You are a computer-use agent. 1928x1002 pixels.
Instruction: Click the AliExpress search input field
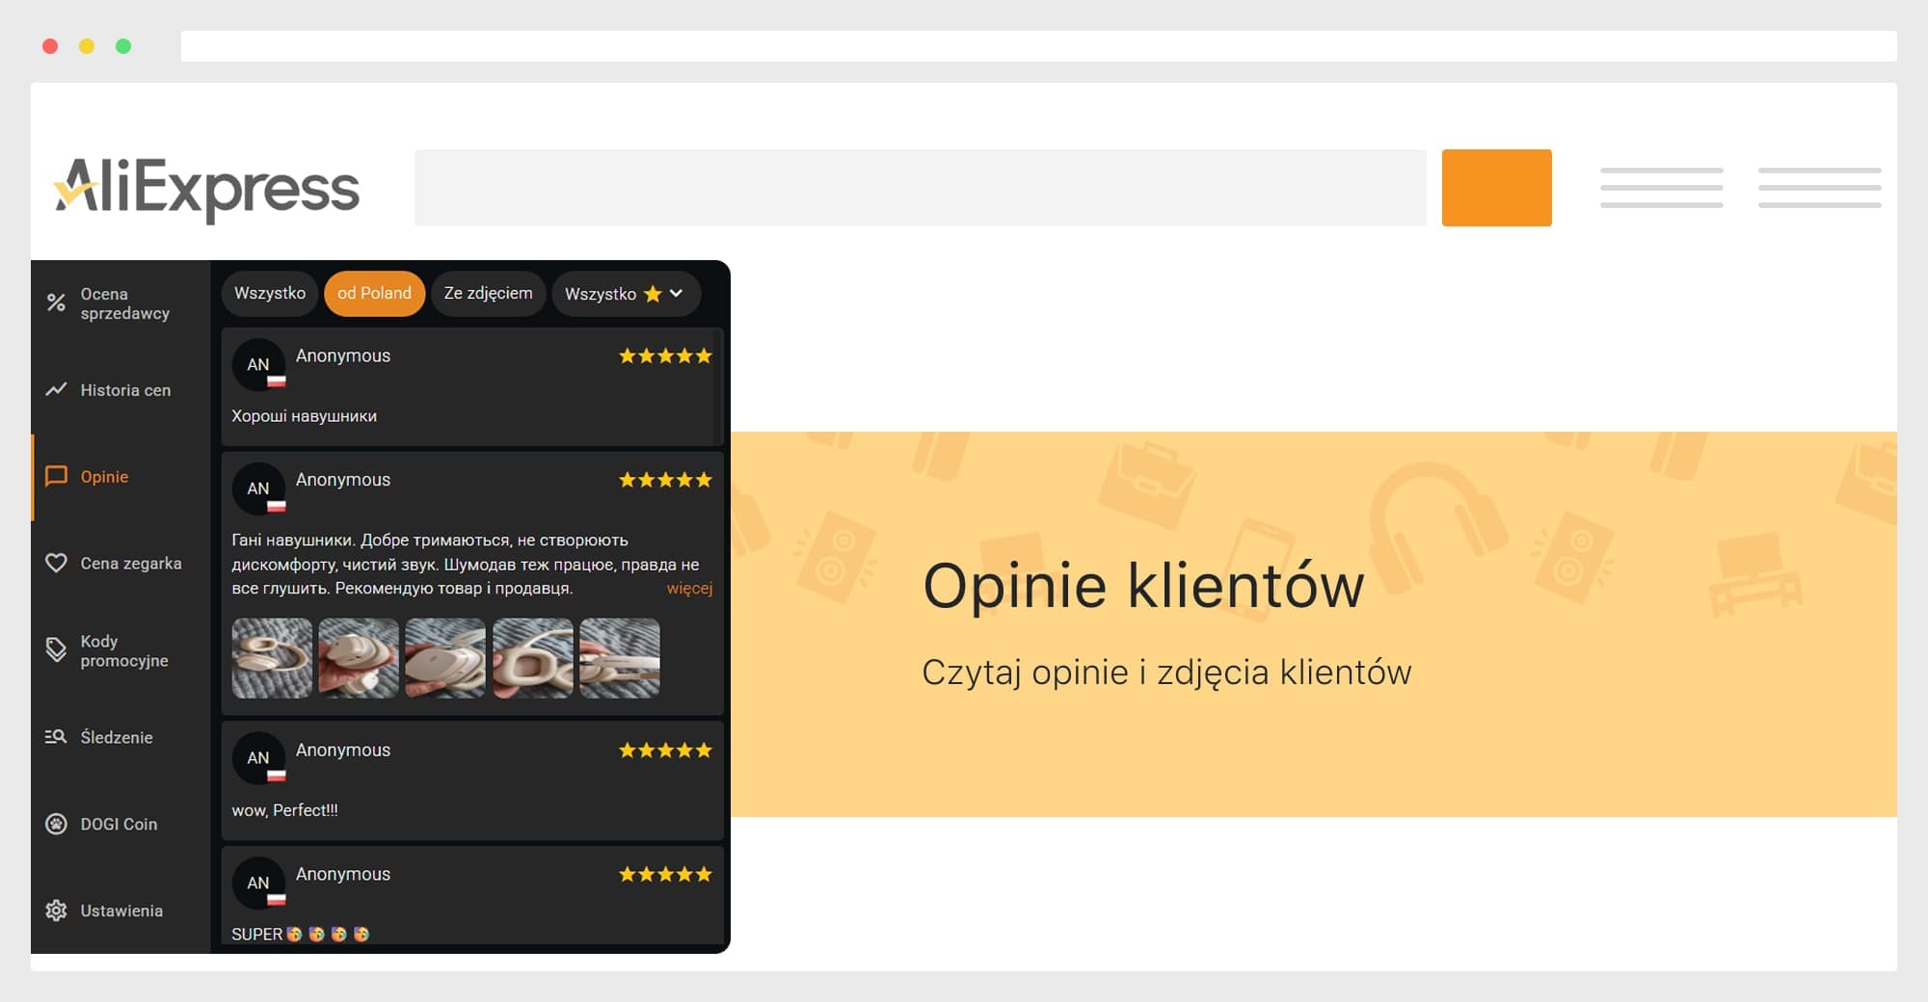pyautogui.click(x=920, y=188)
